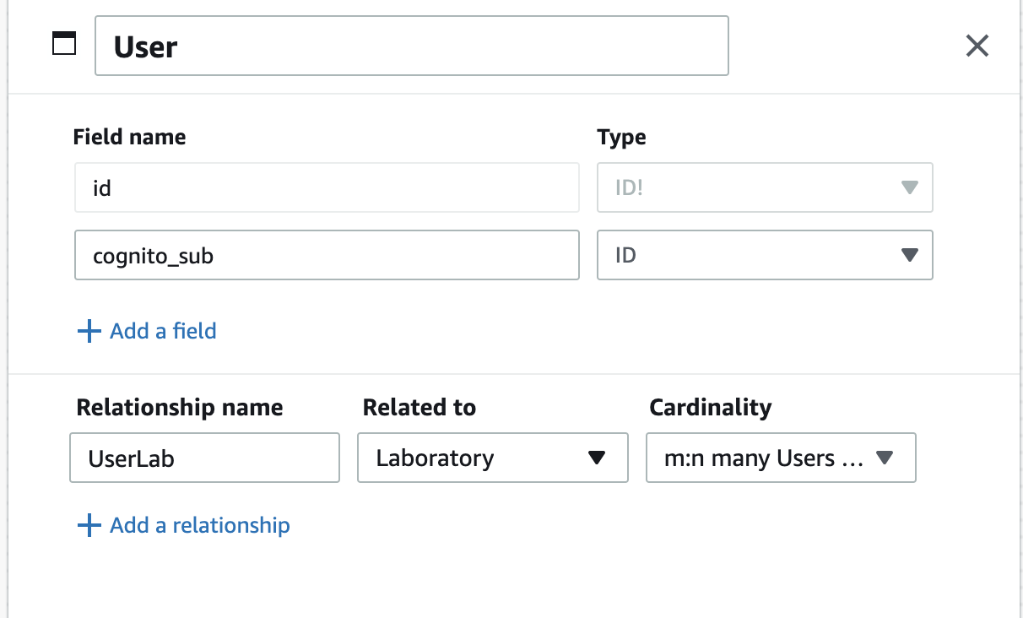This screenshot has height=618, width=1023.
Task: Click the plus icon next to Add a relationship
Action: pyautogui.click(x=89, y=525)
